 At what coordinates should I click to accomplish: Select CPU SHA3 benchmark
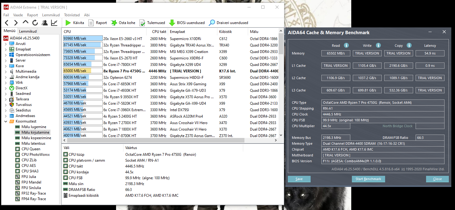click(x=30, y=171)
